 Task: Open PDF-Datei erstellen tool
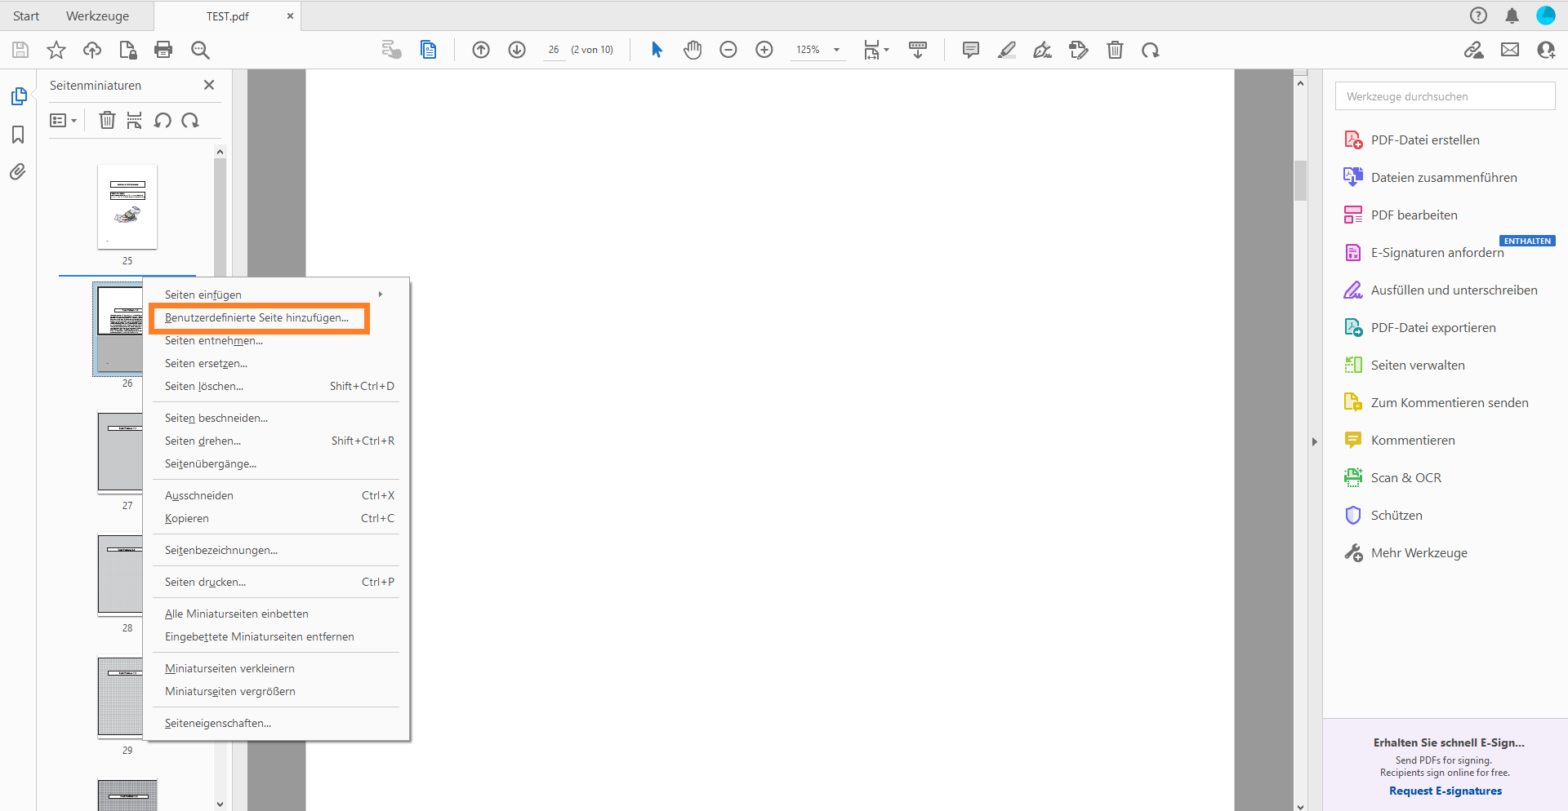1425,140
